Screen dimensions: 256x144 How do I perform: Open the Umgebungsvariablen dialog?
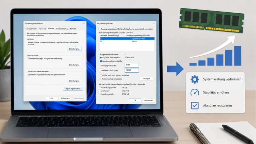point(73,89)
